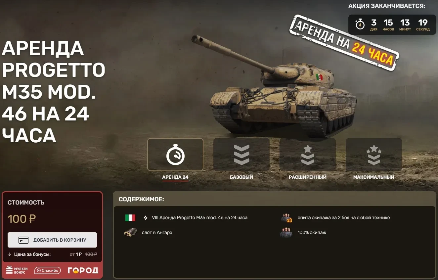Expand the Цена за бонусы arrow
The width and height of the screenshot is (438, 280).
(9, 255)
